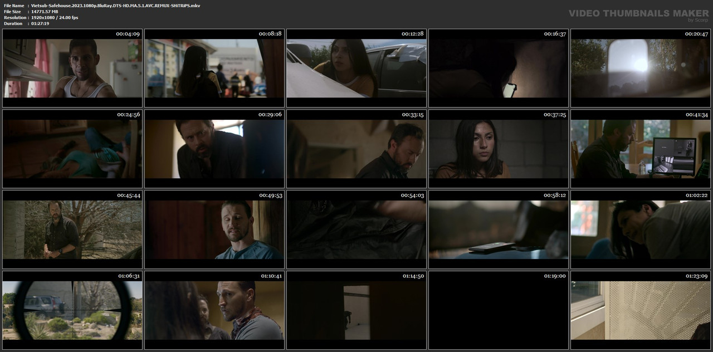
Task: Select the thumbnail at 00:08:18
Action: [214, 68]
